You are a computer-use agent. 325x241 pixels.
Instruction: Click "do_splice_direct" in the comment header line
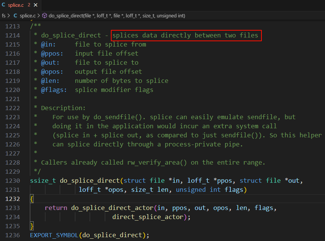click(71, 36)
